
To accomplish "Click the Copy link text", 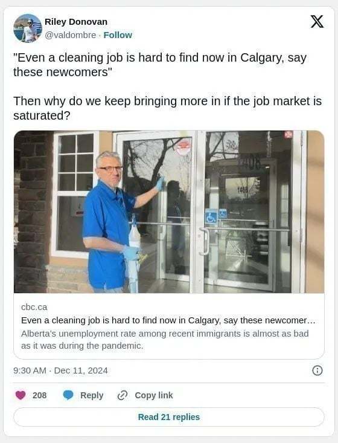I will pos(154,395).
